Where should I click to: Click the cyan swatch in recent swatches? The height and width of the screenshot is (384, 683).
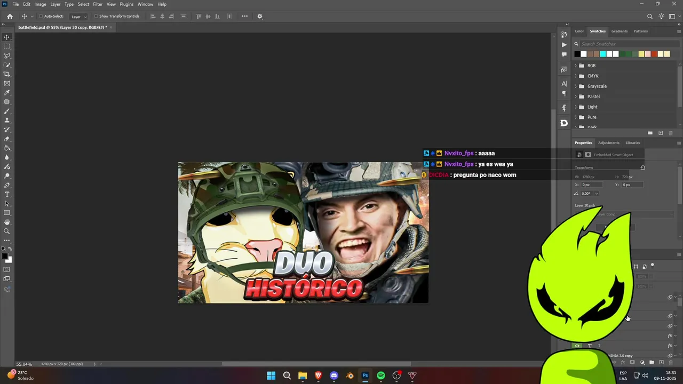click(x=603, y=54)
